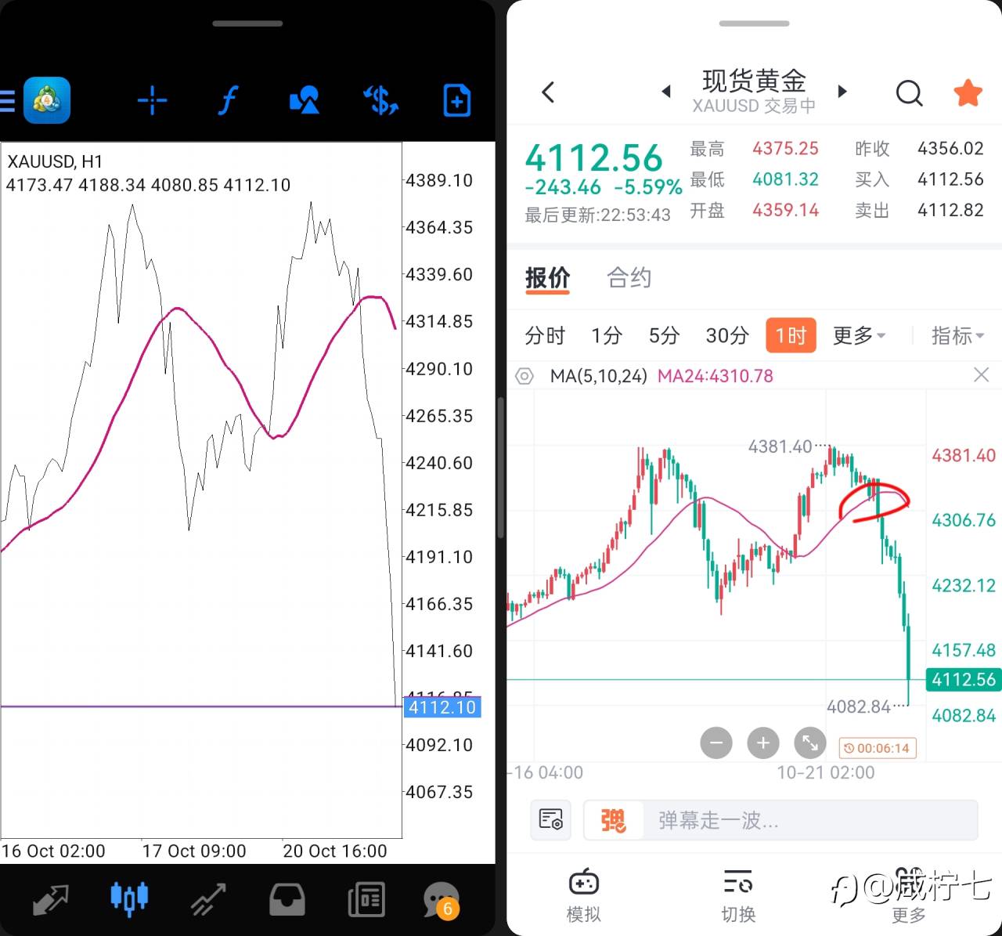
Task: Open the search magnifier icon
Action: [909, 93]
